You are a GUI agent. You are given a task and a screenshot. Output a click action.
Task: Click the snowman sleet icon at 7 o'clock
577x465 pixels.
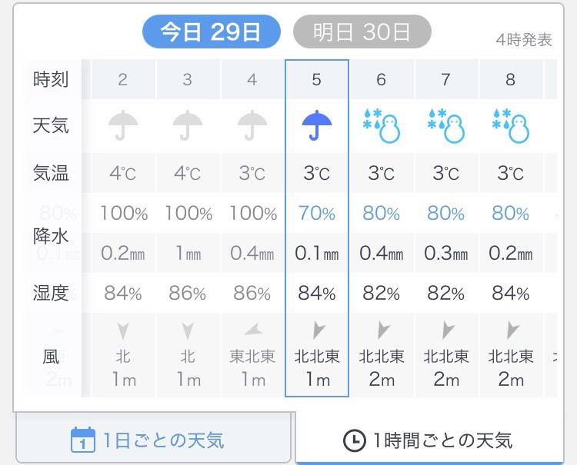click(x=446, y=125)
